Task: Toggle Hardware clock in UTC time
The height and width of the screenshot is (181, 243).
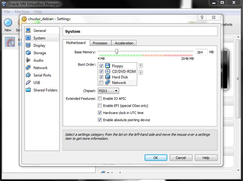Action: coord(100,113)
